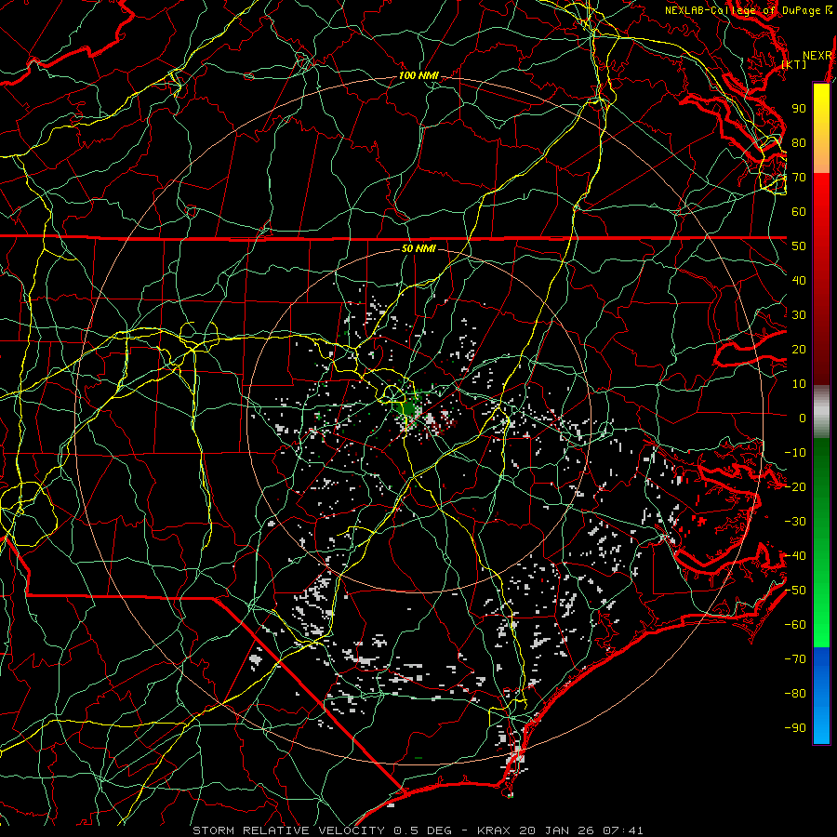Click the 'NEXR' label above the color scale
The width and height of the screenshot is (837, 837).
tap(817, 56)
